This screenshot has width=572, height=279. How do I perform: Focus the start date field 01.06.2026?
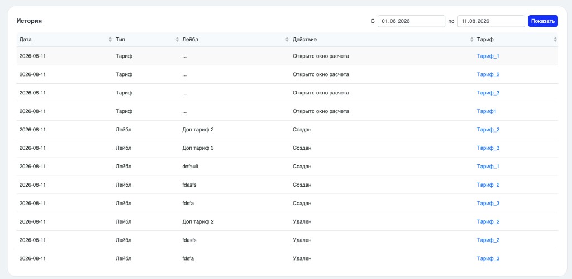pos(411,21)
